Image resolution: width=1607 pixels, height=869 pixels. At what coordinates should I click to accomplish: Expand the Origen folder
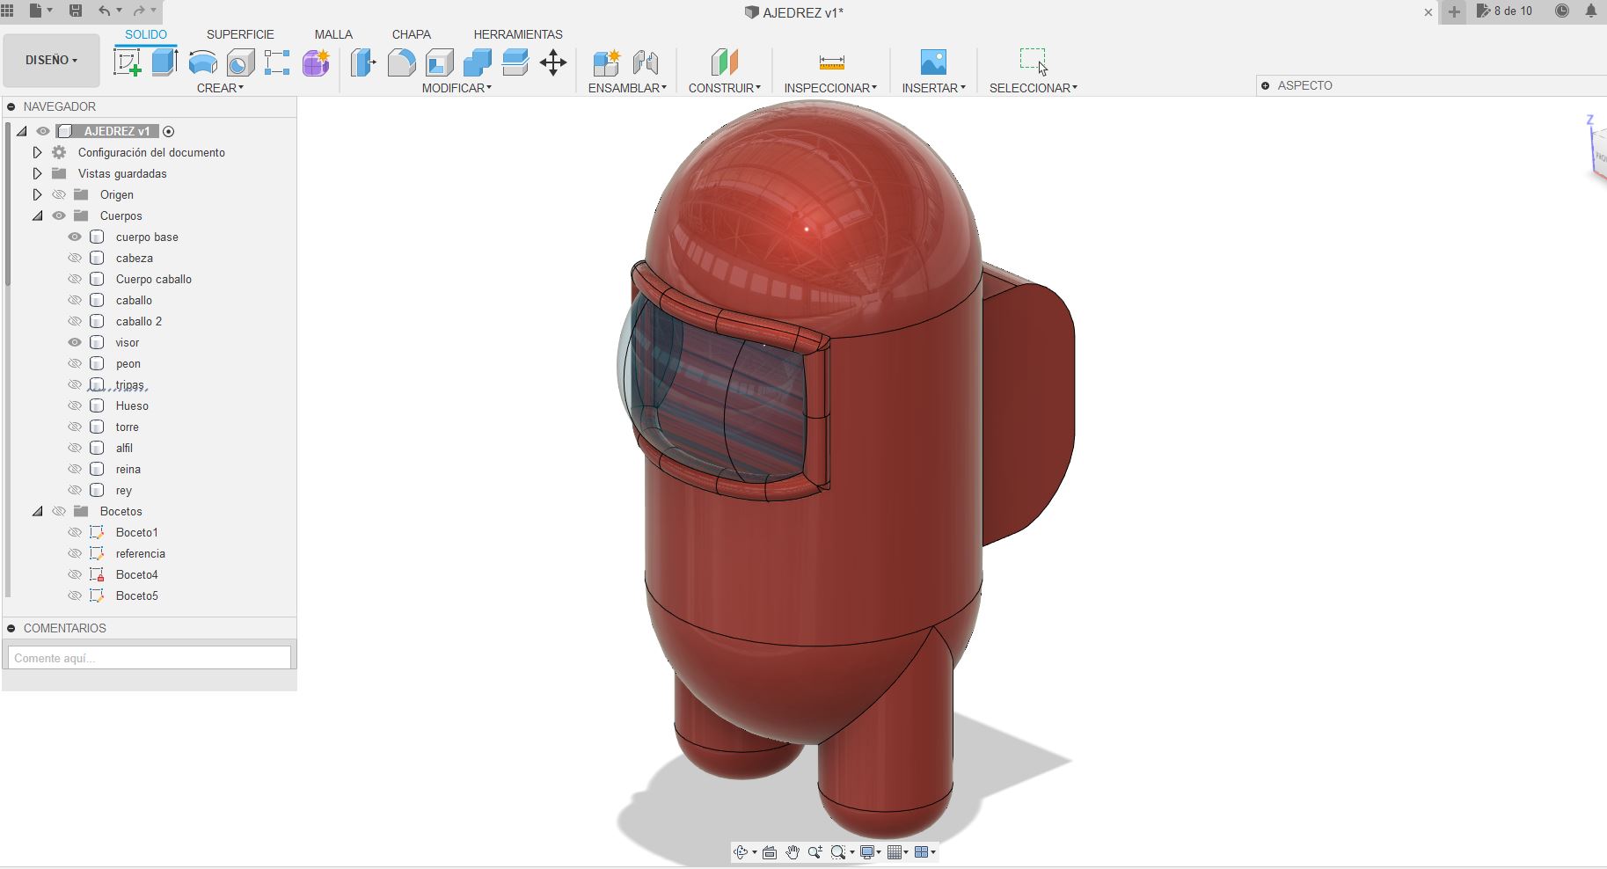[x=37, y=194]
